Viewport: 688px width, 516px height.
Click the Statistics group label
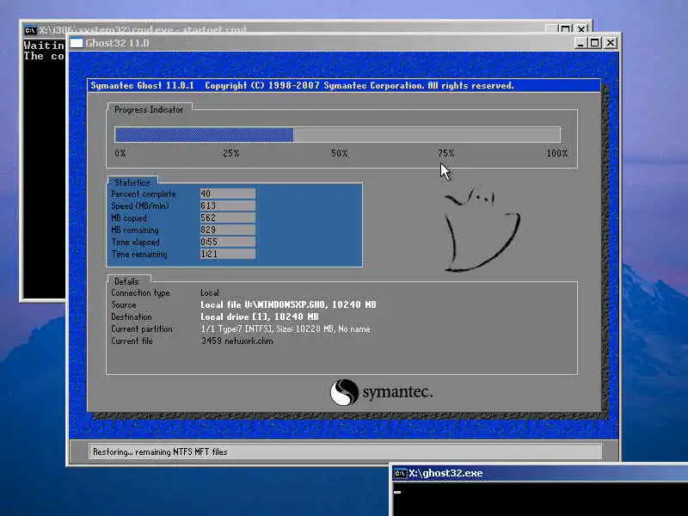(x=132, y=182)
